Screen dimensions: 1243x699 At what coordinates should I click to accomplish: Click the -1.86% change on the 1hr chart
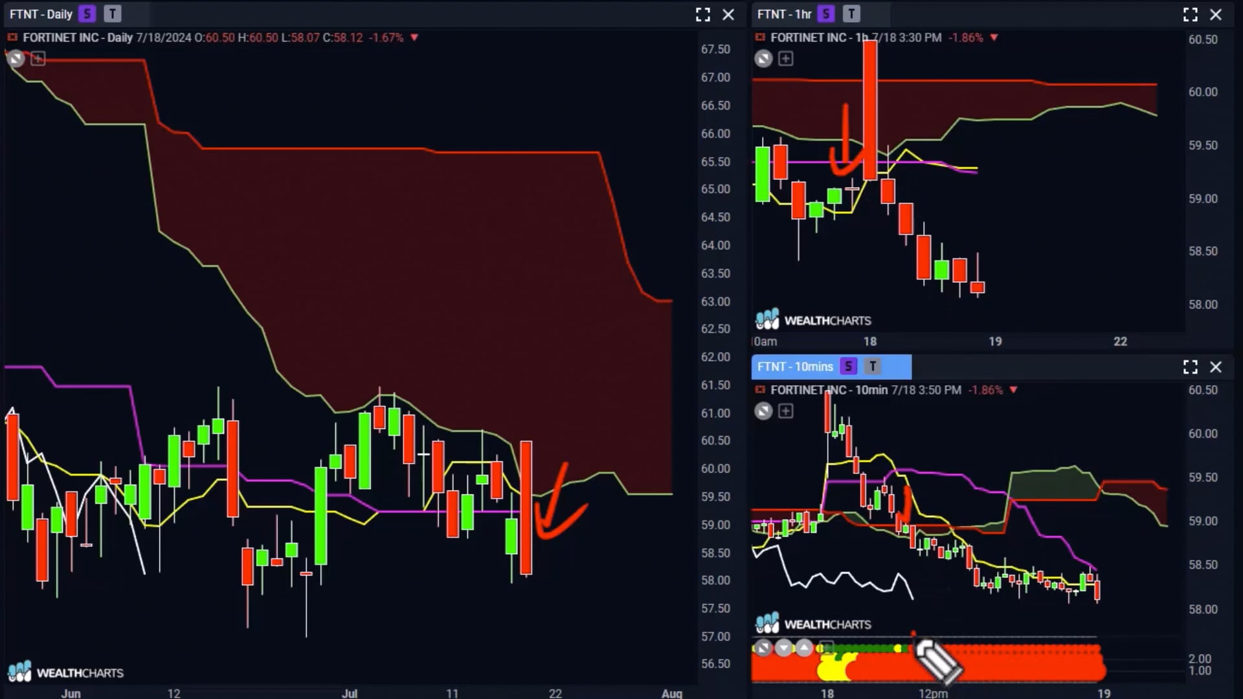click(965, 38)
